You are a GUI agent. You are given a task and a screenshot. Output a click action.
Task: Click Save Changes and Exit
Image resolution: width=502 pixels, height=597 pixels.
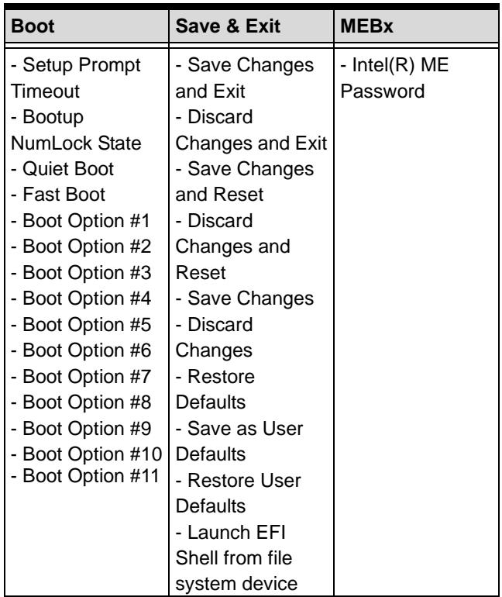[x=245, y=78]
